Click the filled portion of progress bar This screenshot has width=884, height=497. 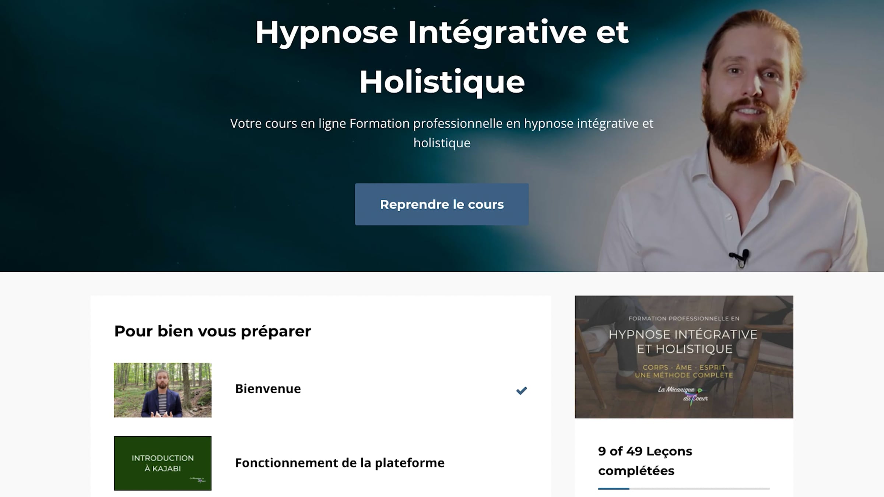click(x=614, y=489)
